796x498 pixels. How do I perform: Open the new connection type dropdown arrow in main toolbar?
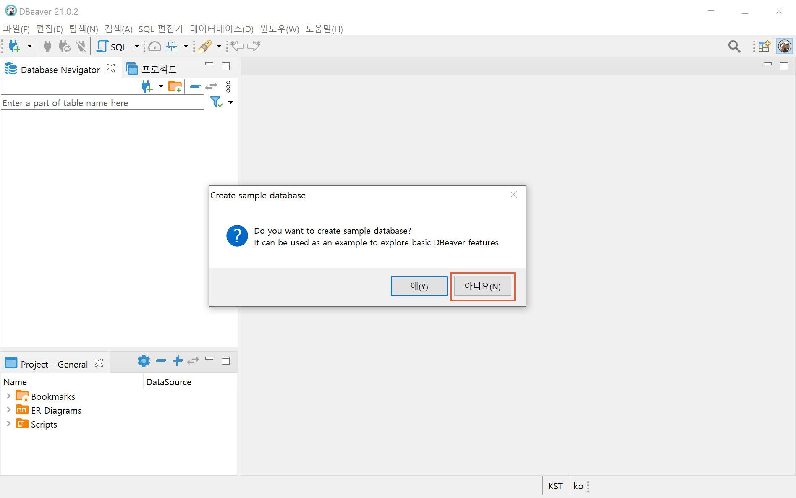pos(29,46)
